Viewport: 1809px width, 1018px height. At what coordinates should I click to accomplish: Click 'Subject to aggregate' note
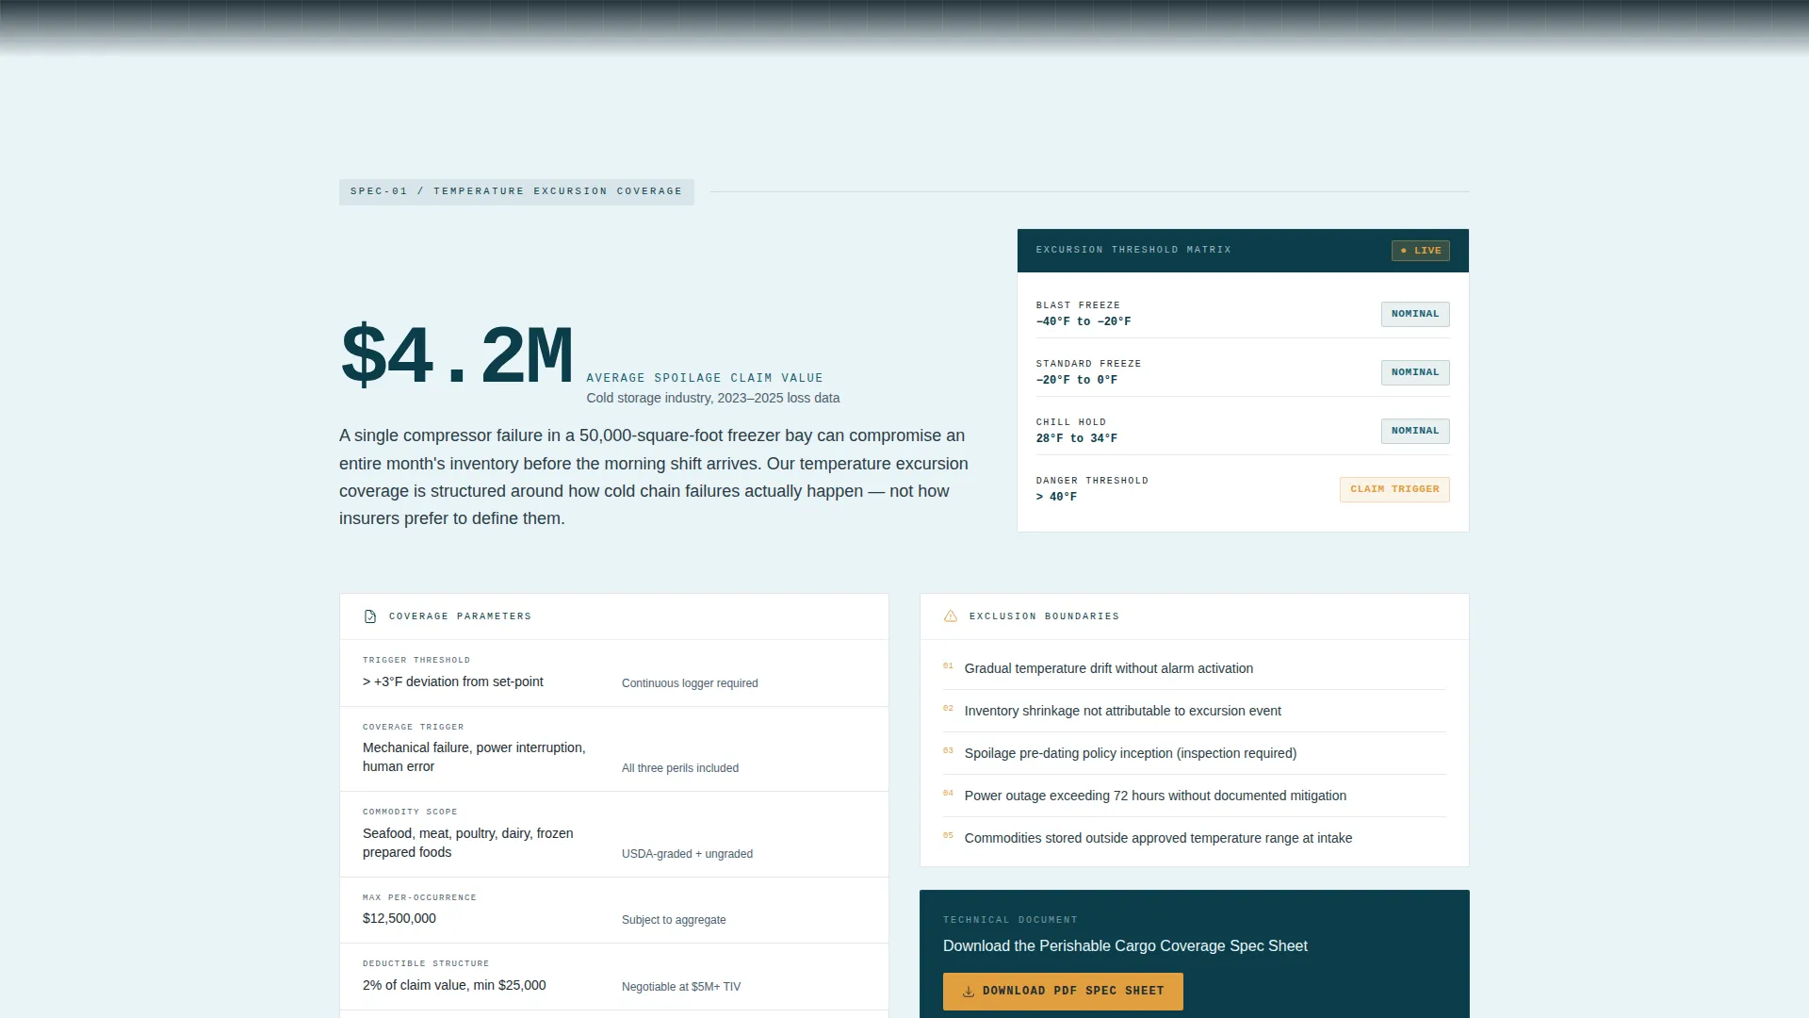pos(674,920)
